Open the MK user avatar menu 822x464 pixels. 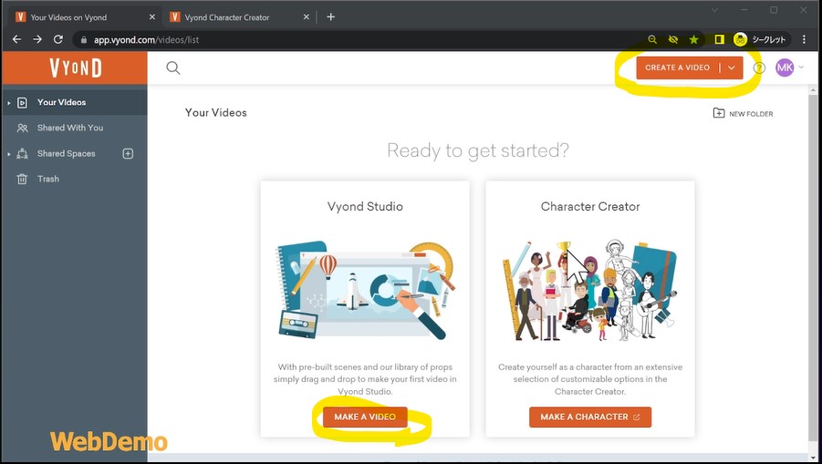point(785,67)
